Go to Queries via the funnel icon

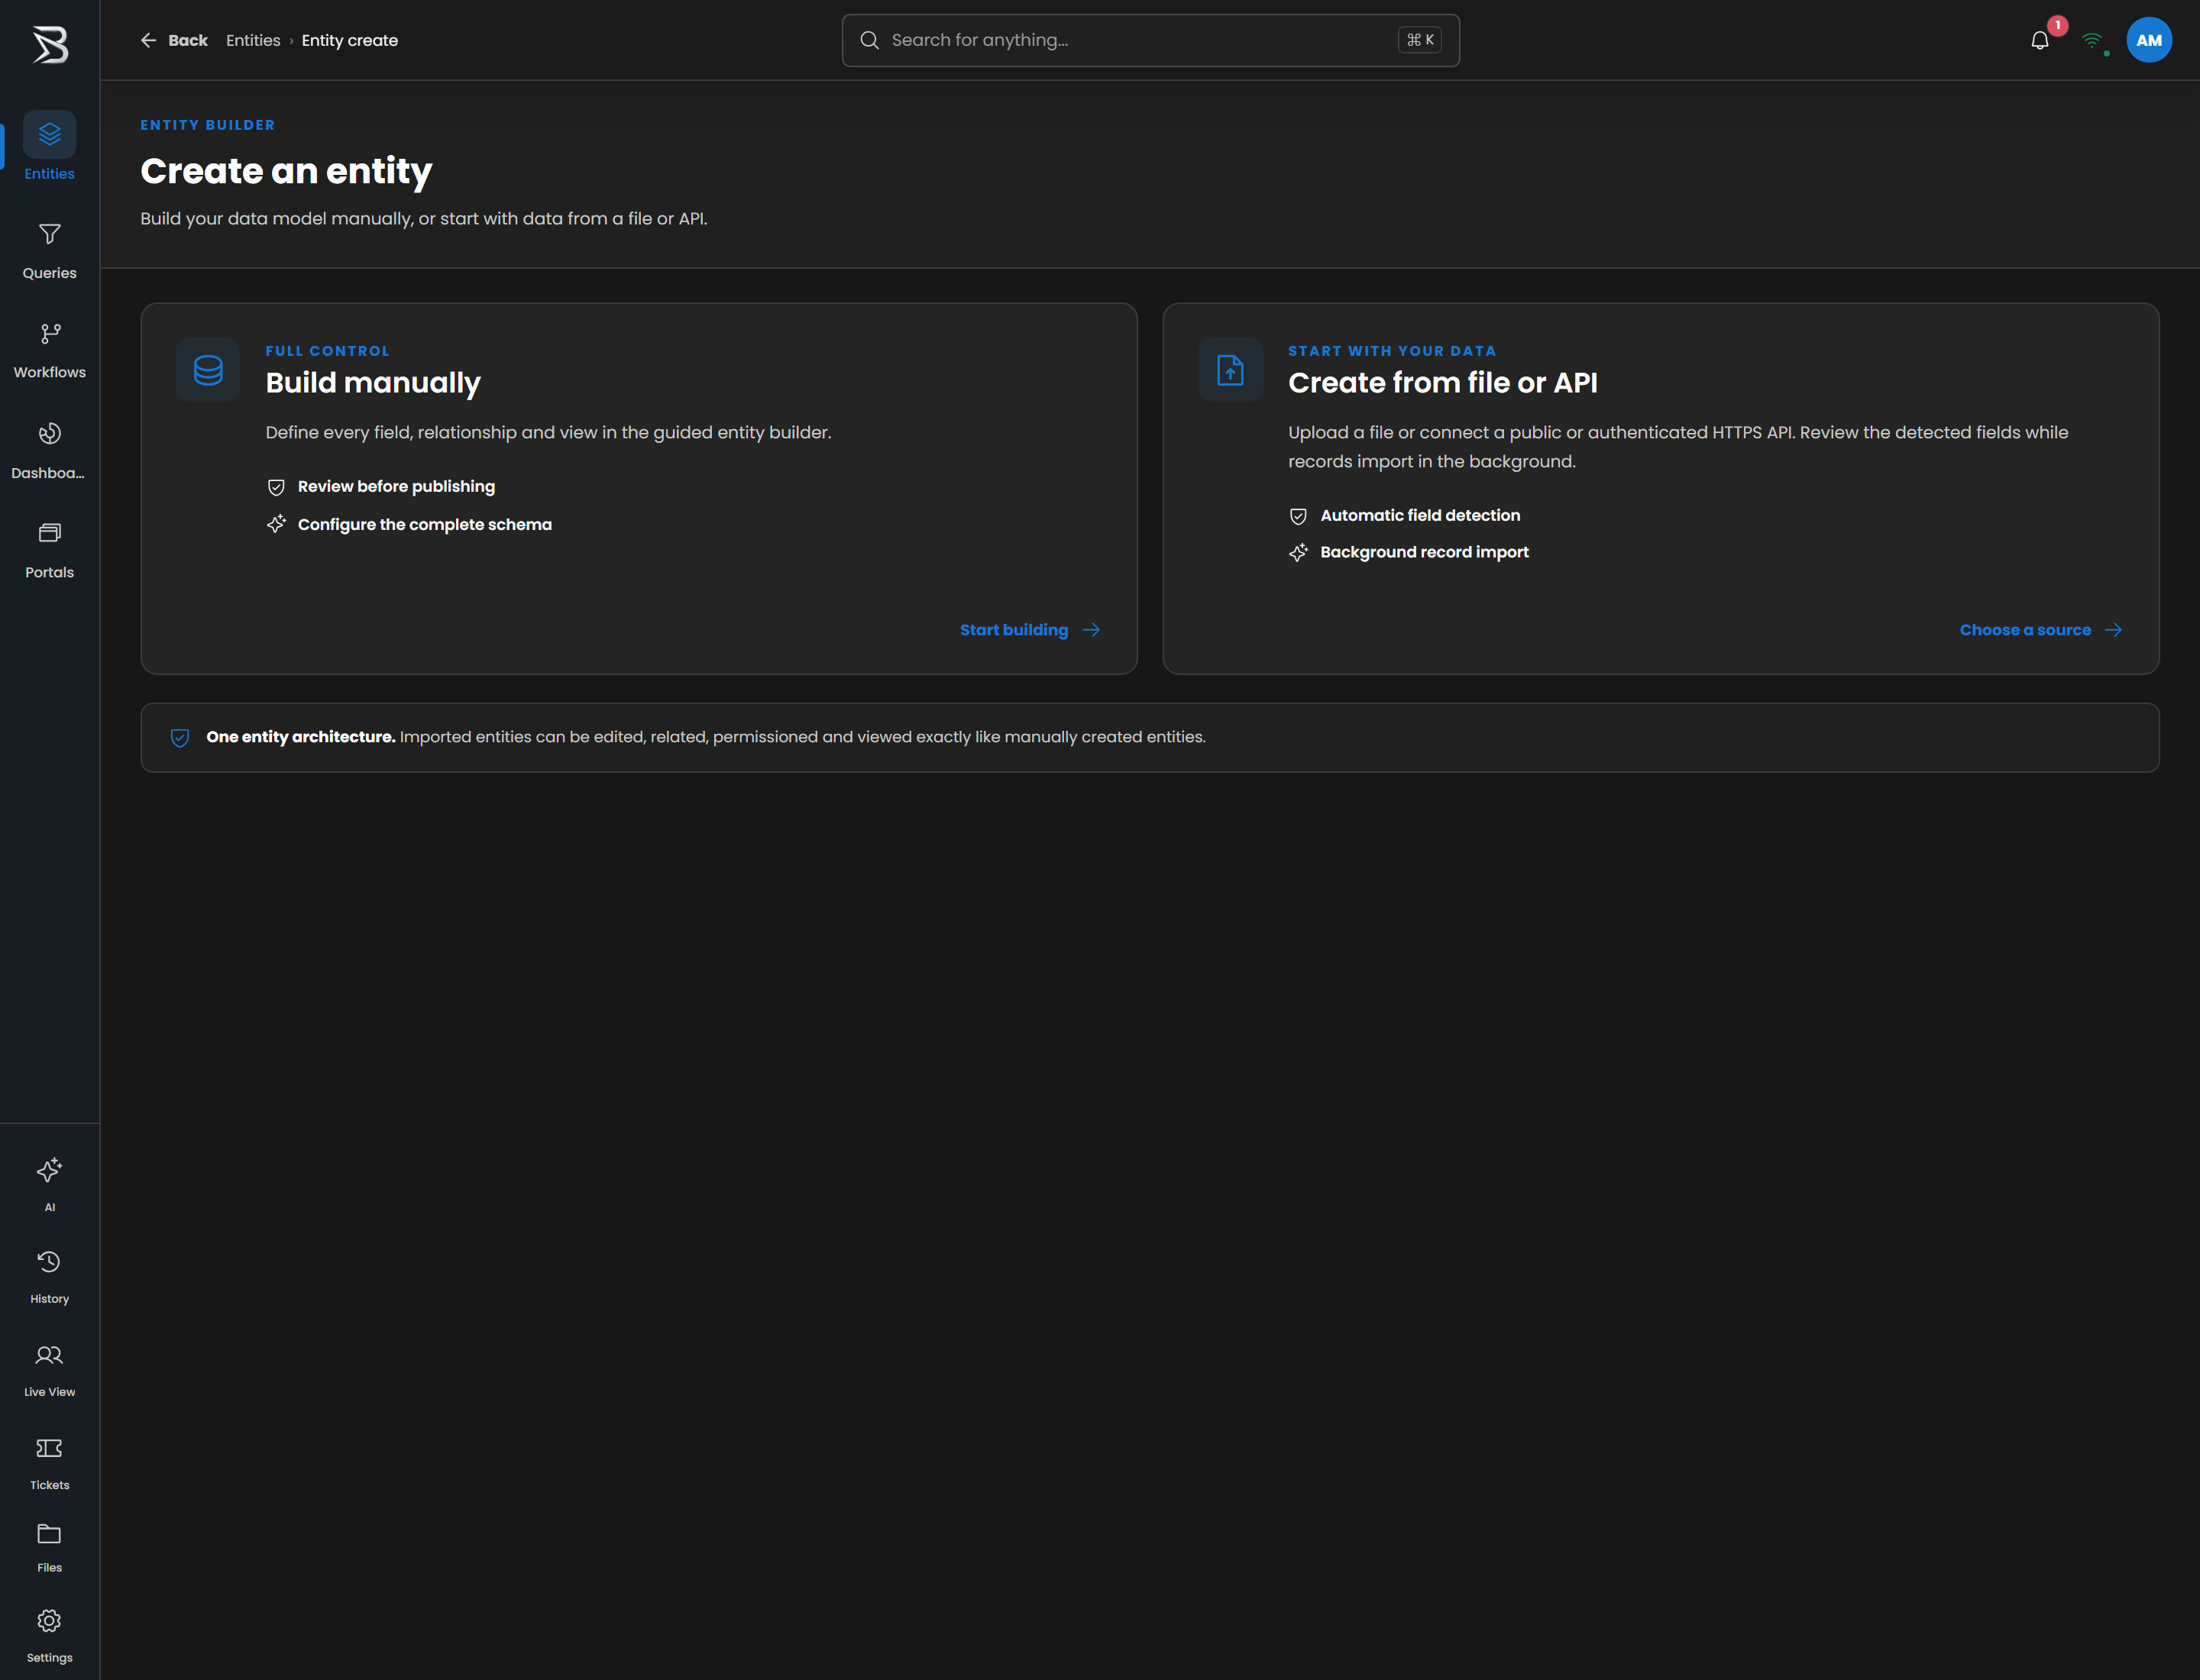pyautogui.click(x=49, y=251)
